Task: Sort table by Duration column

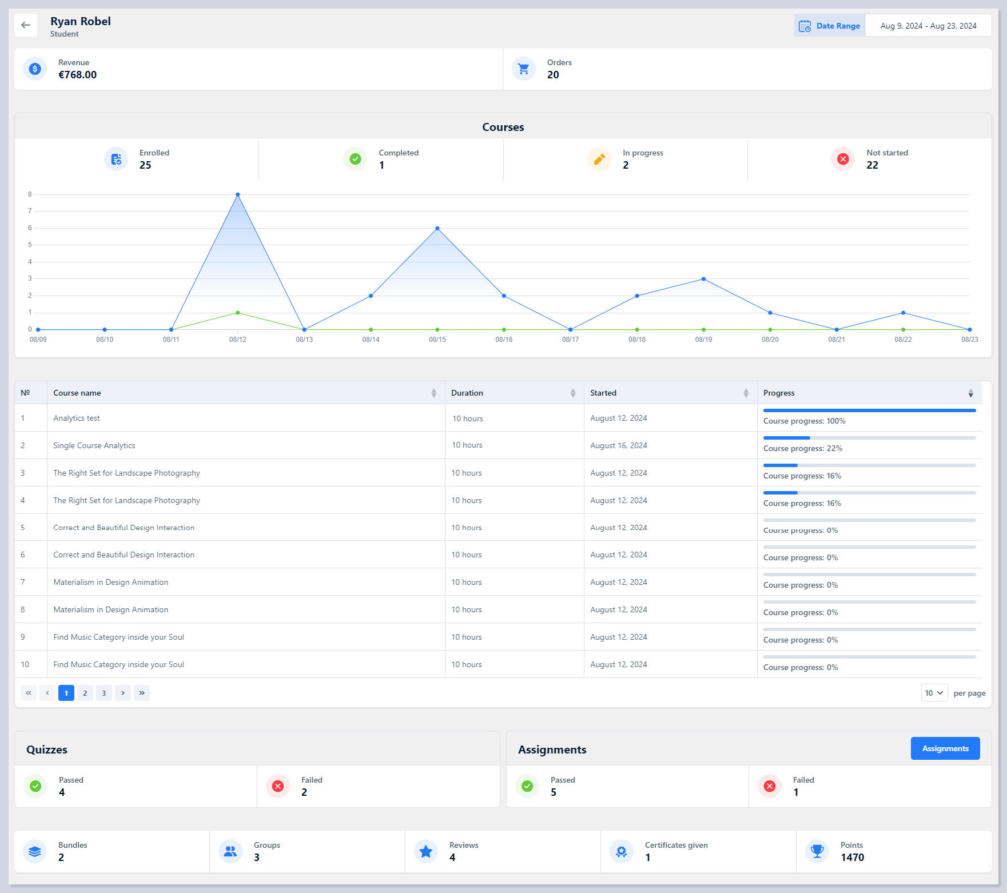Action: pos(572,393)
